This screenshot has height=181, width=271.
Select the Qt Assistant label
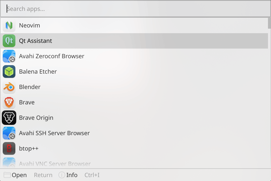pos(36,41)
